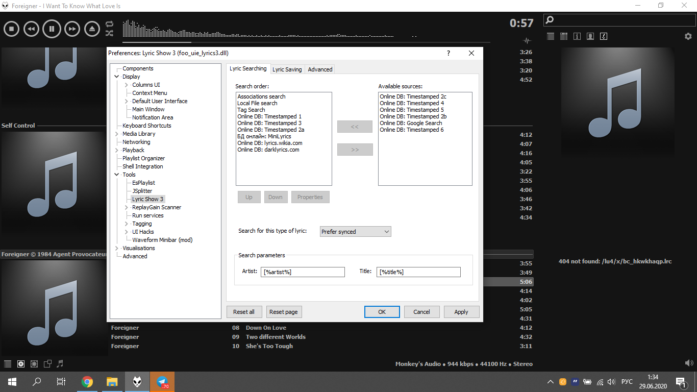The width and height of the screenshot is (697, 392).
Task: Open the settings gear icon
Action: [688, 36]
